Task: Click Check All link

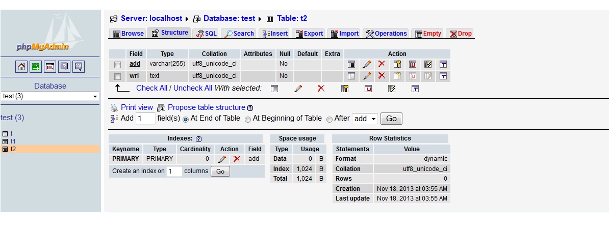Action: (x=152, y=88)
